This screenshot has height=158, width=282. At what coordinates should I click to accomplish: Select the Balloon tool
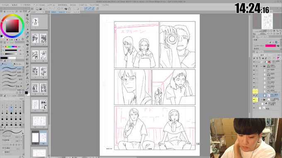tap(27, 82)
